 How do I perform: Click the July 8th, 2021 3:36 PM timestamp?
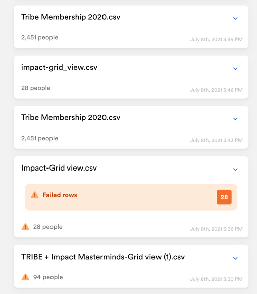pos(217,229)
